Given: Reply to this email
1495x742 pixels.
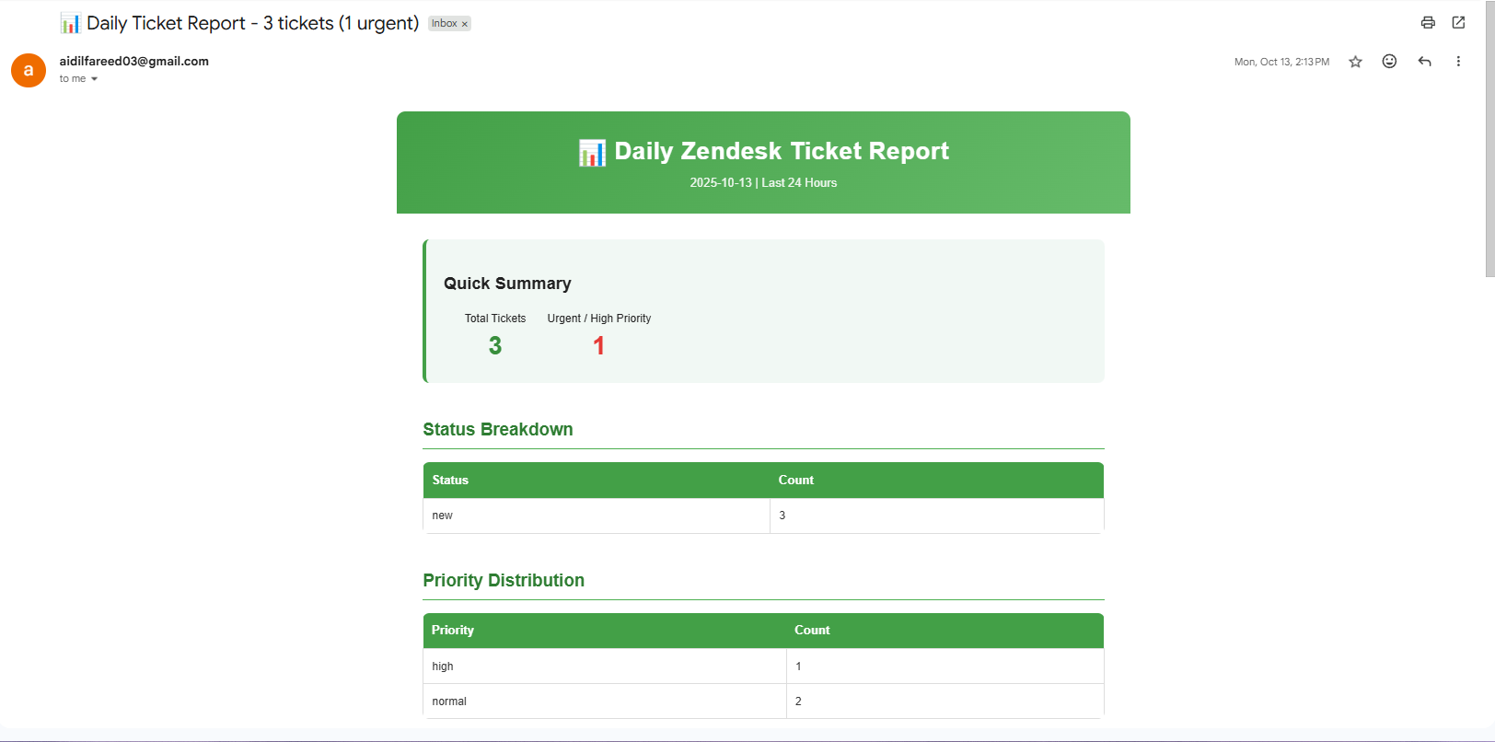Looking at the screenshot, I should pyautogui.click(x=1424, y=62).
